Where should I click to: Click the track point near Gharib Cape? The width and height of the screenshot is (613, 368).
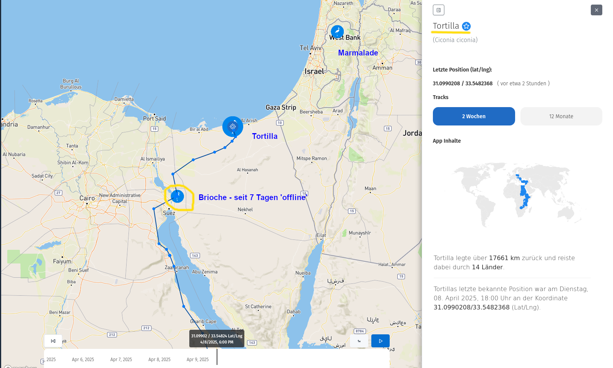point(184,306)
